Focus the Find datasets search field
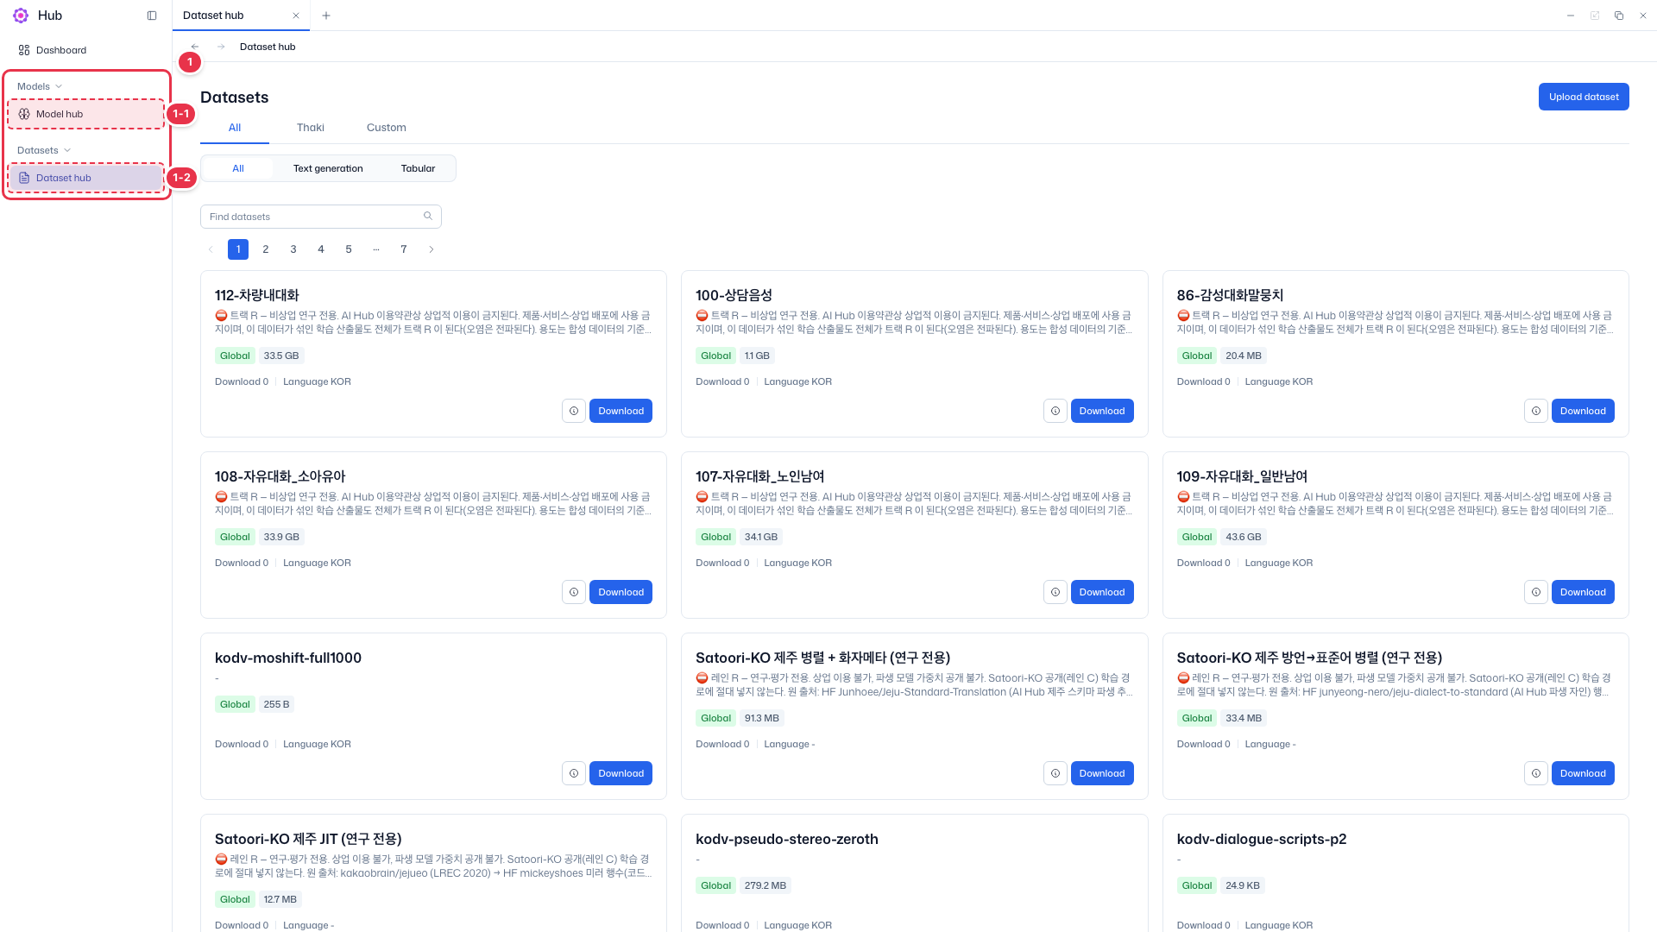The height and width of the screenshot is (932, 1657). 321,217
